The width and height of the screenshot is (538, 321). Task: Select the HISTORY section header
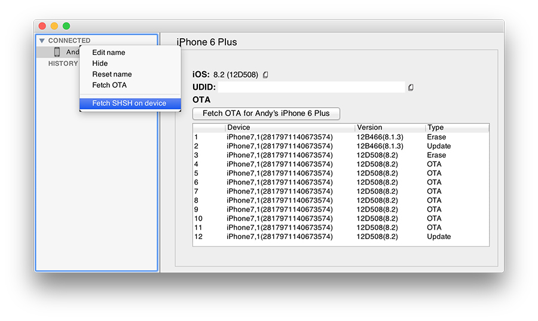coord(63,63)
